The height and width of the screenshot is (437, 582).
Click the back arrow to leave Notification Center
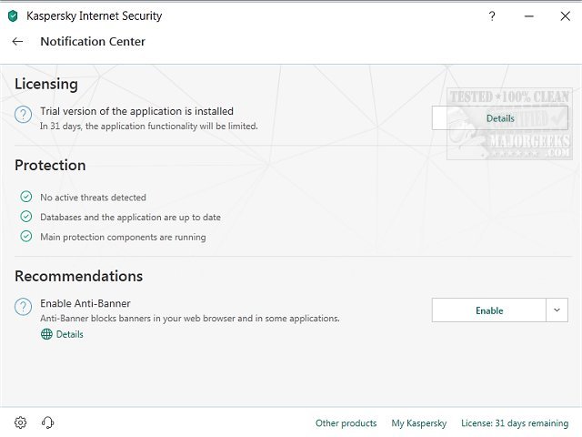(x=17, y=42)
